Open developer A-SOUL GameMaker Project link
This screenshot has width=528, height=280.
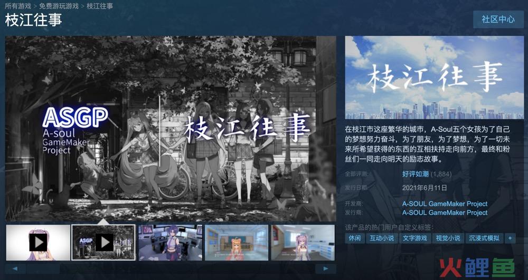[445, 204]
